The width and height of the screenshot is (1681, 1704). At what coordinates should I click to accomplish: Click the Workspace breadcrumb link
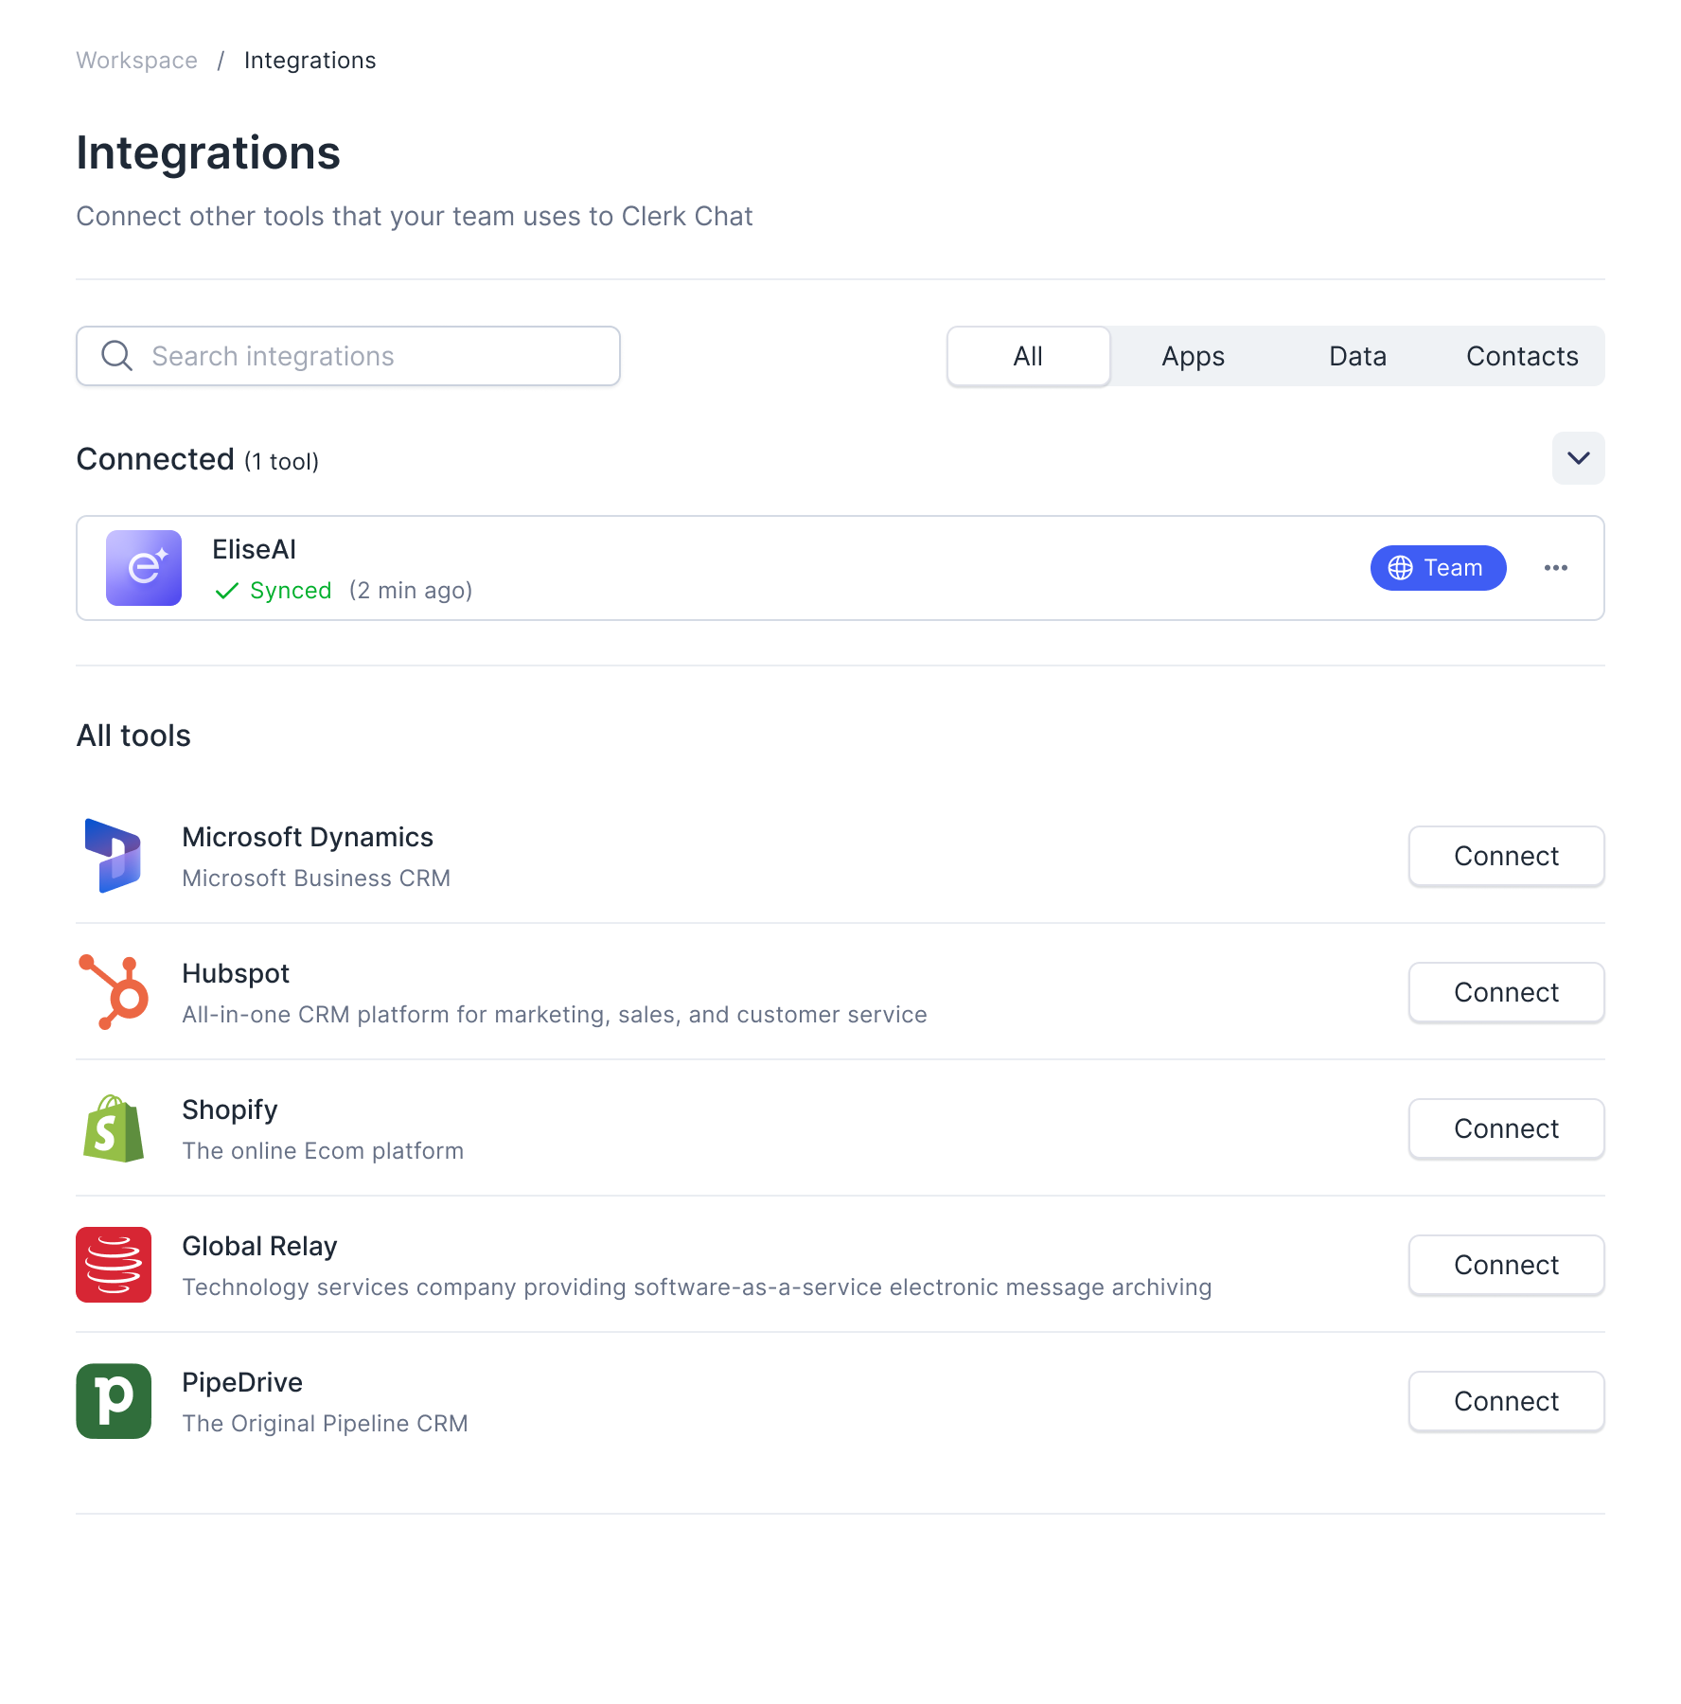click(136, 60)
